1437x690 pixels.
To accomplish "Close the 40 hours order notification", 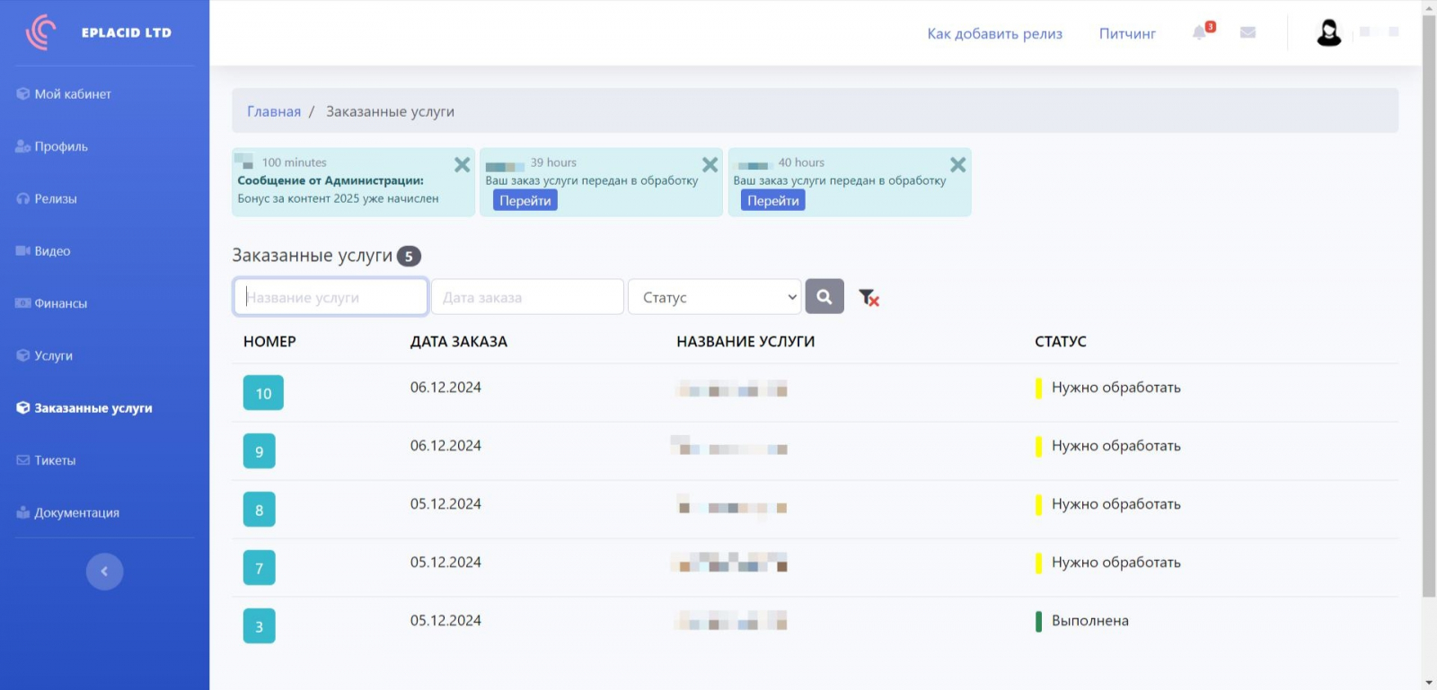I will [957, 165].
